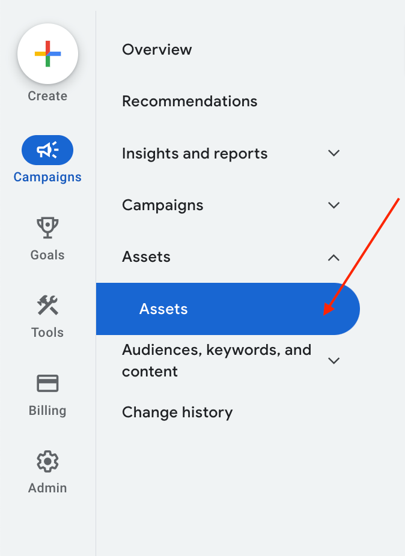Click the Create plus icon

(47, 54)
